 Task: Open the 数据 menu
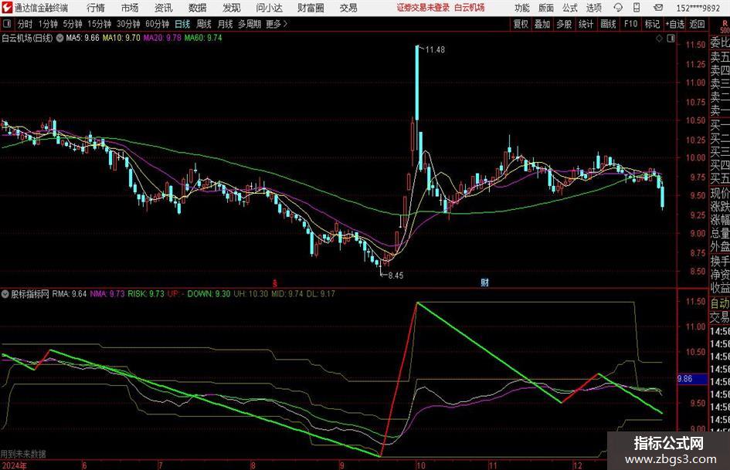tap(197, 8)
